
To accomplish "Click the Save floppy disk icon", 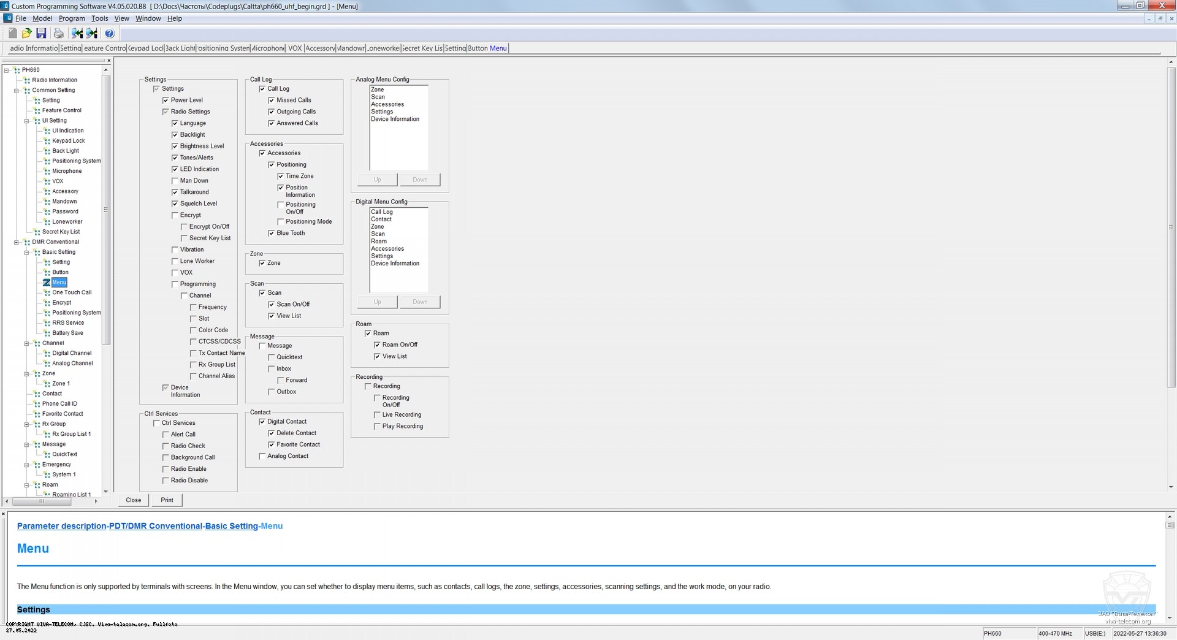I will point(41,33).
